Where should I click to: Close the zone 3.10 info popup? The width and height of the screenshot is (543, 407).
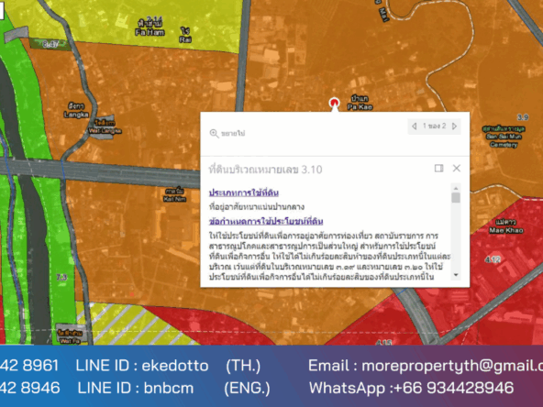coord(457,168)
